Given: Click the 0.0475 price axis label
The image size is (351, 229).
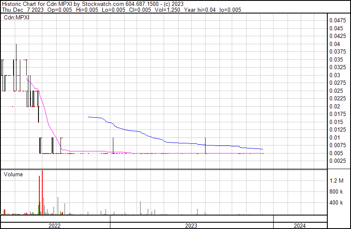Looking at the screenshot, I should [x=338, y=21].
